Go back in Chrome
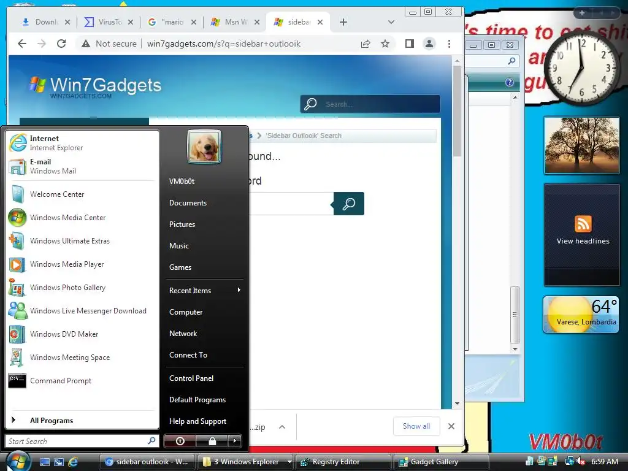 (x=22, y=44)
